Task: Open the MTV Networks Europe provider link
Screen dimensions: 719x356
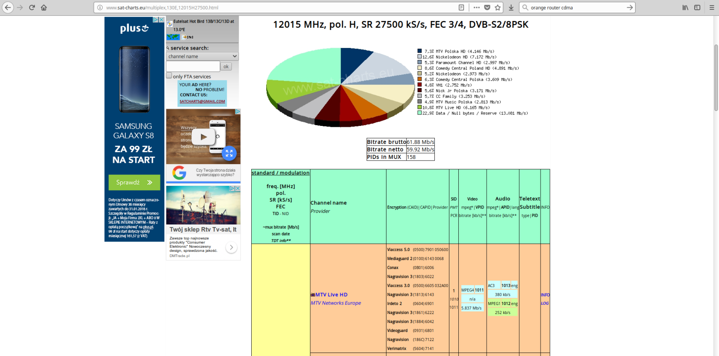Action: click(336, 303)
